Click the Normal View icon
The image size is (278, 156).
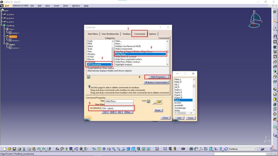click(x=124, y=149)
